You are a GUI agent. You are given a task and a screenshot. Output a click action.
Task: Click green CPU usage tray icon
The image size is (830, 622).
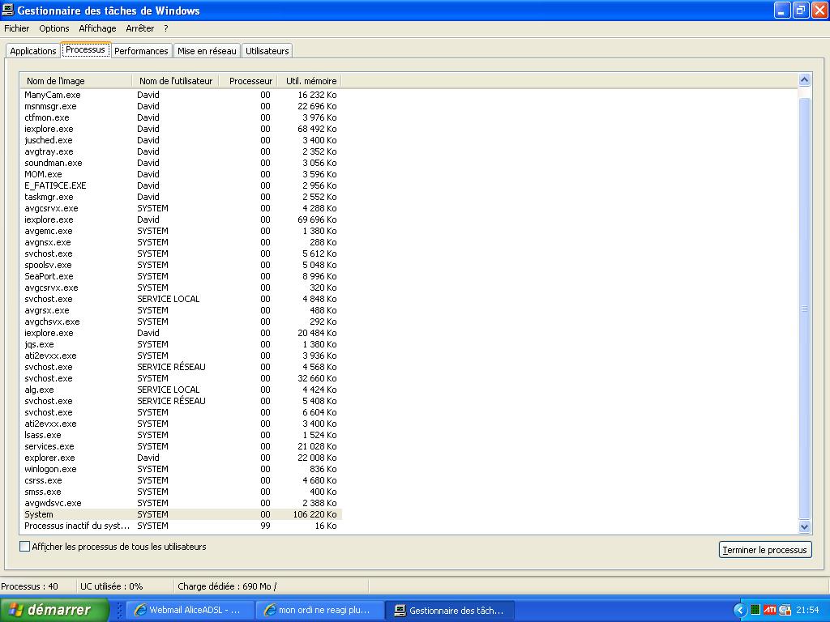tap(755, 610)
